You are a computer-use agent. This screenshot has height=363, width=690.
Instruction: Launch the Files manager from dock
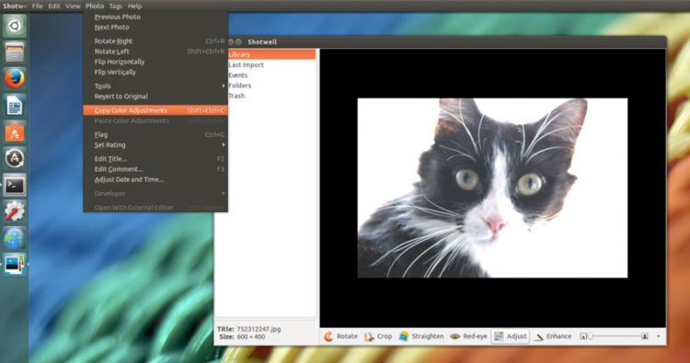pos(15,52)
